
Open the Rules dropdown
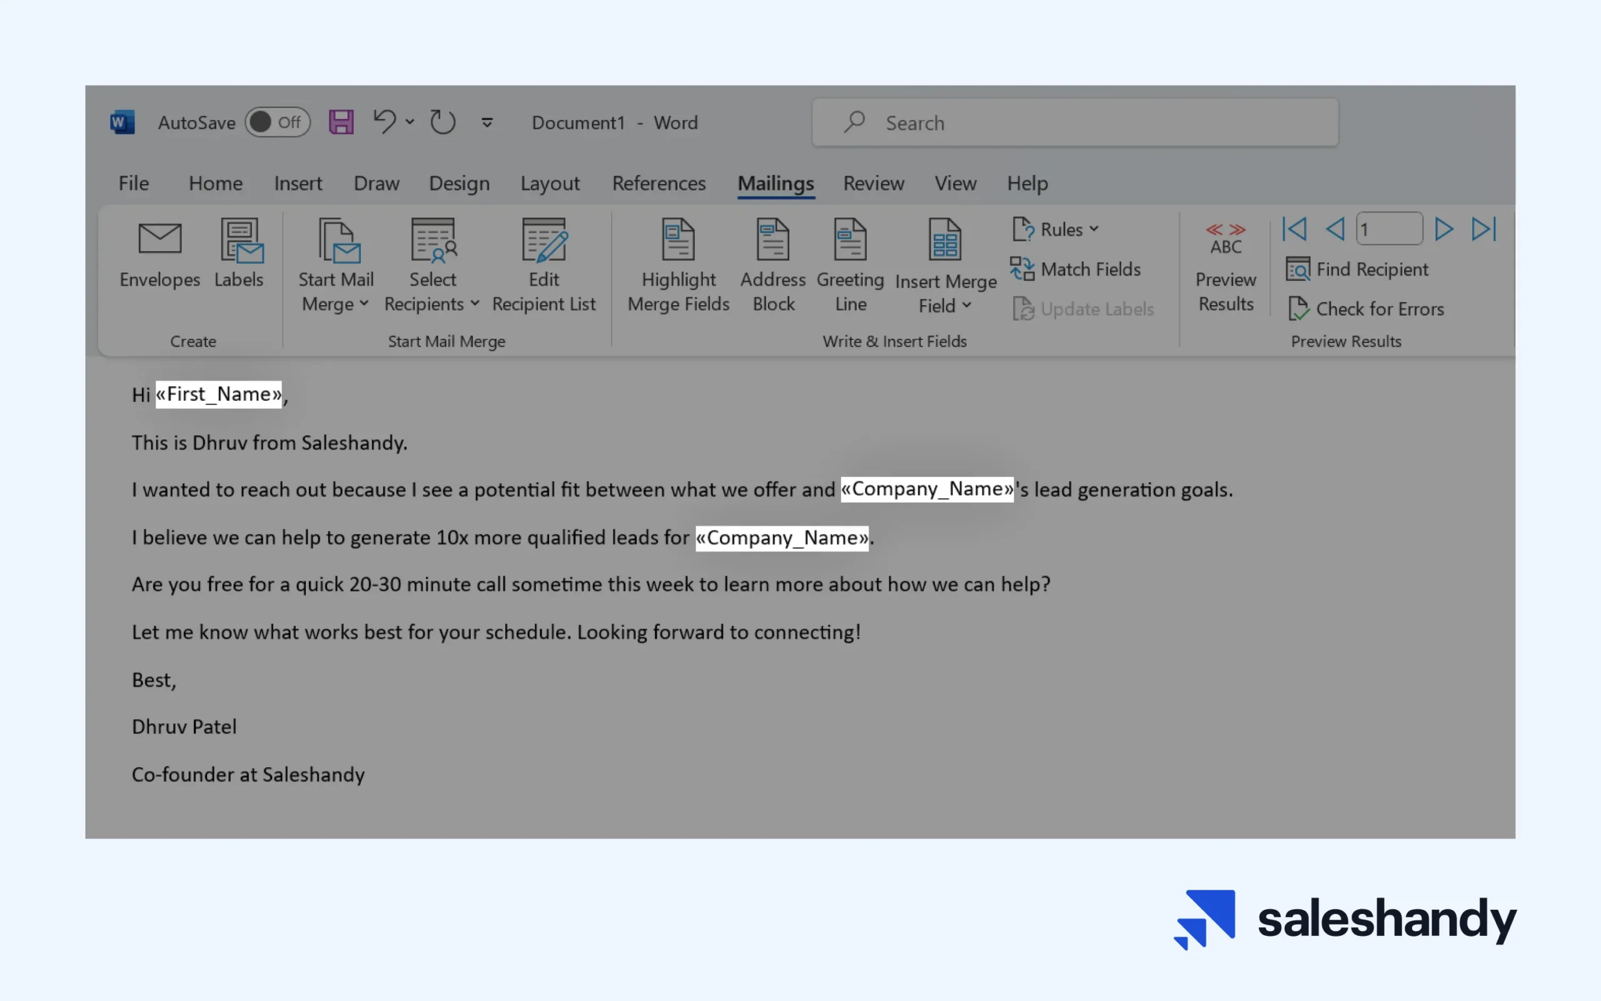[1056, 229]
